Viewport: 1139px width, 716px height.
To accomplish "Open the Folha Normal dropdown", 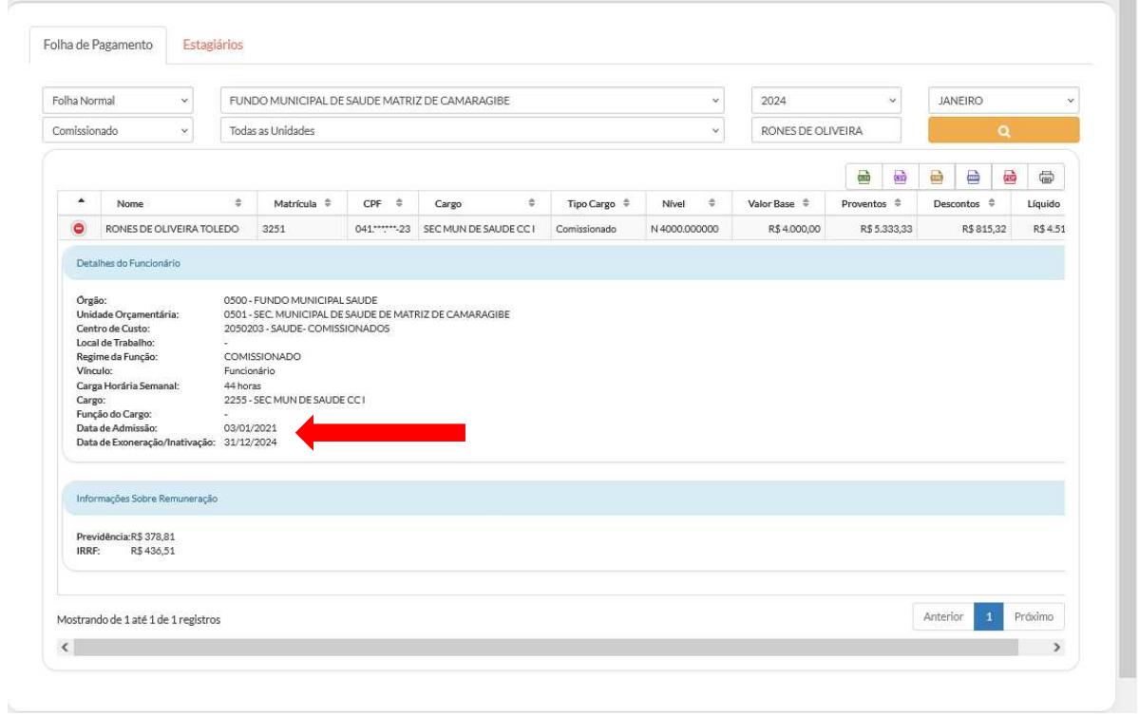I will point(118,101).
